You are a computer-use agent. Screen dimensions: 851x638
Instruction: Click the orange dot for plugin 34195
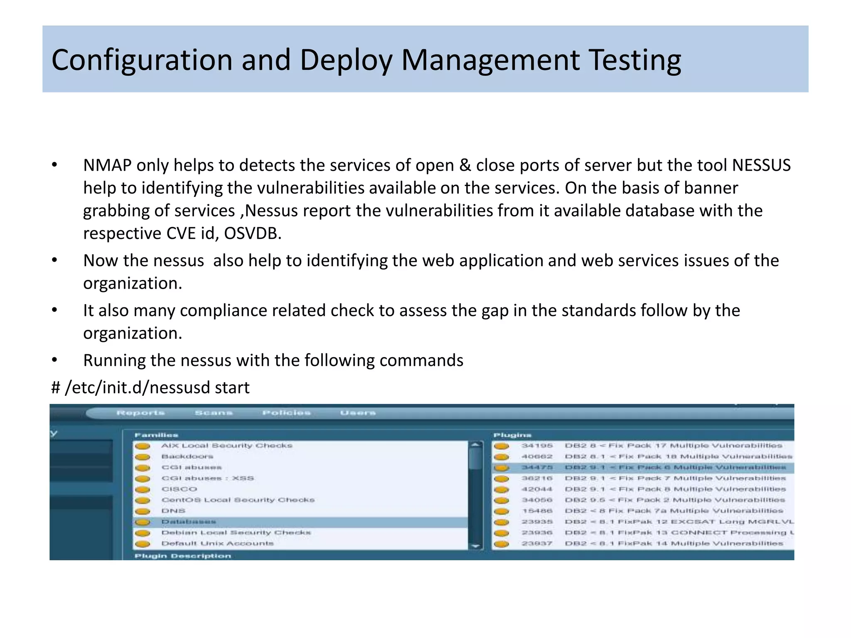502,446
